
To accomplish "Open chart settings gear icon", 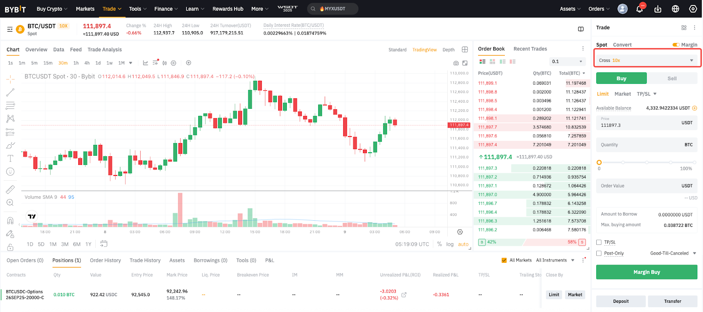I will point(460,232).
